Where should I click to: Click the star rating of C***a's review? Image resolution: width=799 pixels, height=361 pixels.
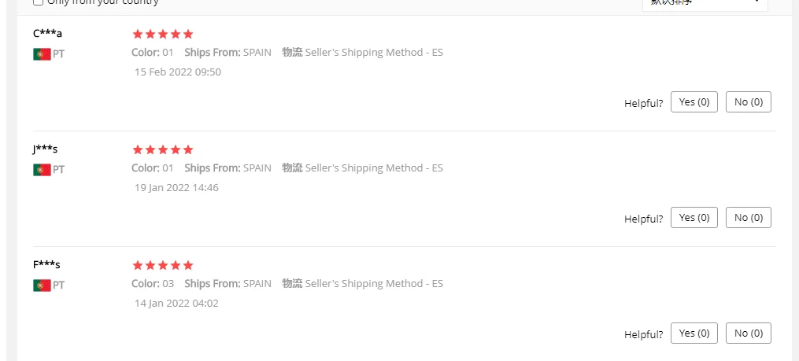pyautogui.click(x=162, y=34)
